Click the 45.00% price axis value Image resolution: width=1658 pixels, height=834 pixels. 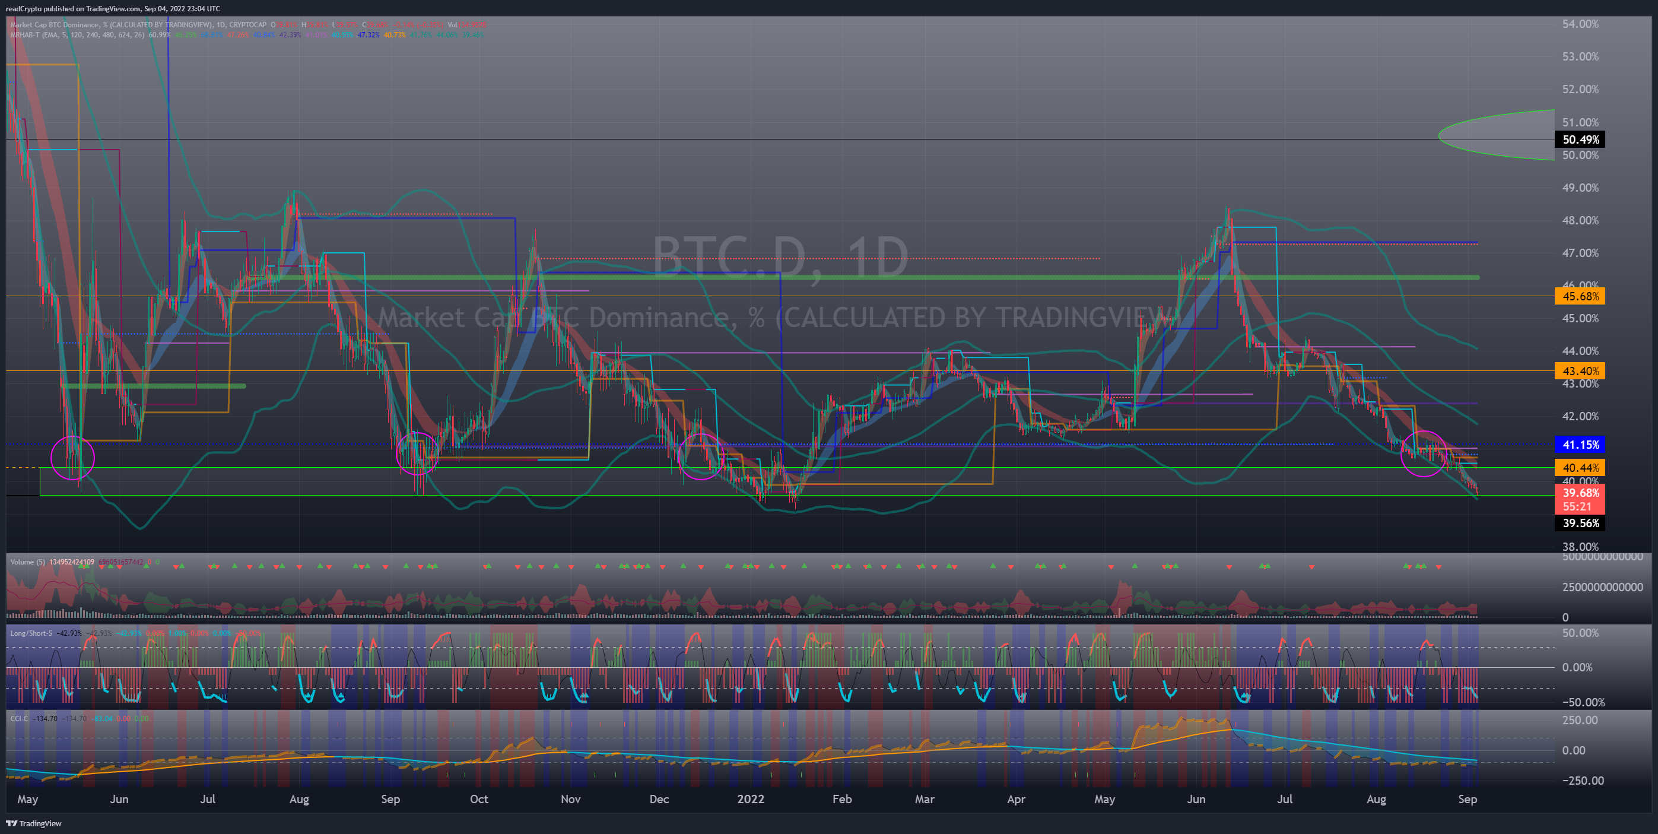(x=1580, y=318)
